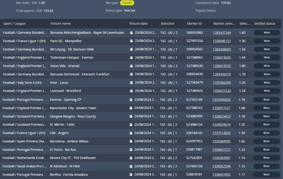Click the calendar icon in the Benfica - Estrela Amadora row
The height and width of the screenshot is (179, 283).
[131, 175]
